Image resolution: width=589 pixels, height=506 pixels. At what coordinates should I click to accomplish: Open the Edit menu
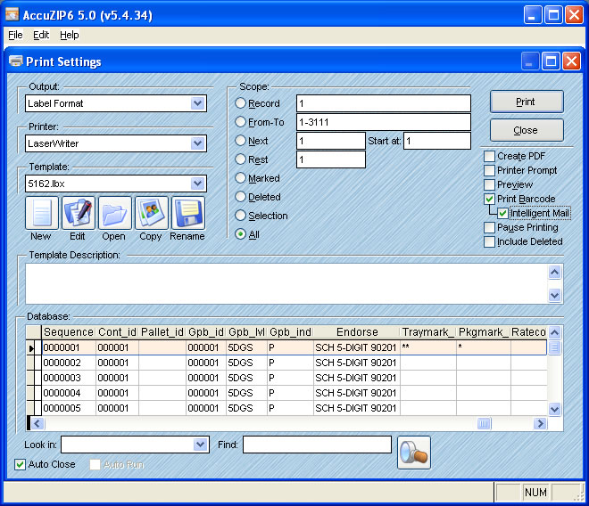click(41, 35)
